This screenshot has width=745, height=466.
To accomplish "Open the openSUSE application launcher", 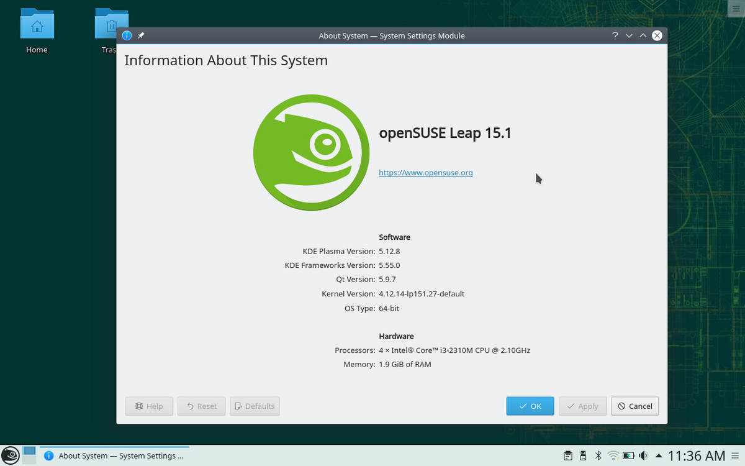I will [x=11, y=455].
